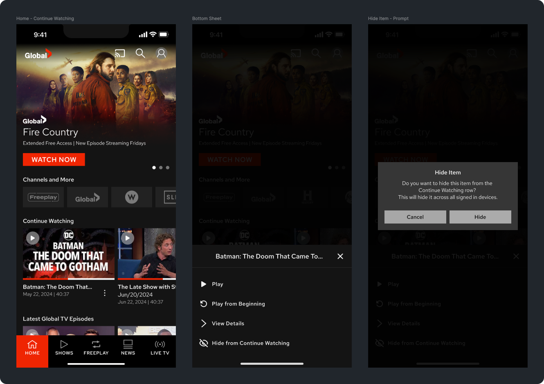
Task: Click bottom sheet title Batman: The Doom
Action: click(x=269, y=256)
